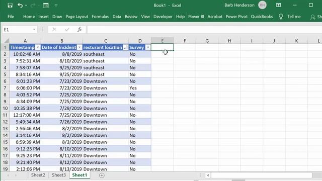Click the Tell me search field

tap(294, 17)
